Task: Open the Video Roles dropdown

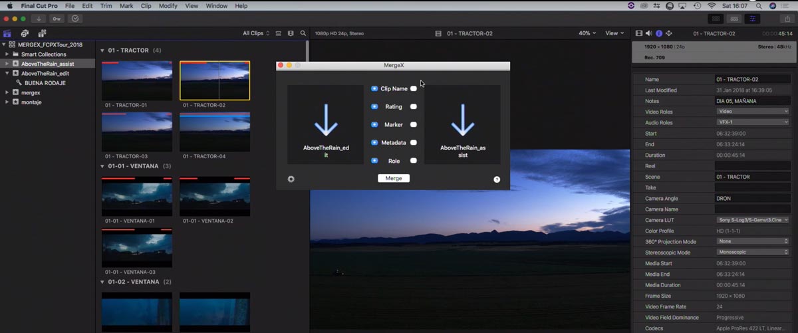Action: 752,112
